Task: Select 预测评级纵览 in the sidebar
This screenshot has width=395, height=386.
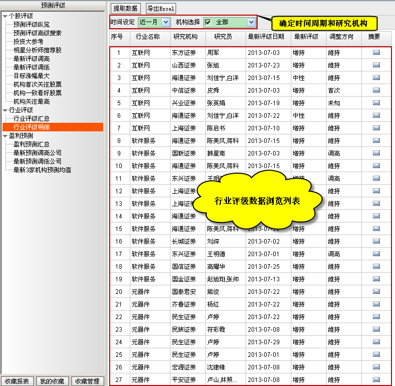Action: (31, 24)
